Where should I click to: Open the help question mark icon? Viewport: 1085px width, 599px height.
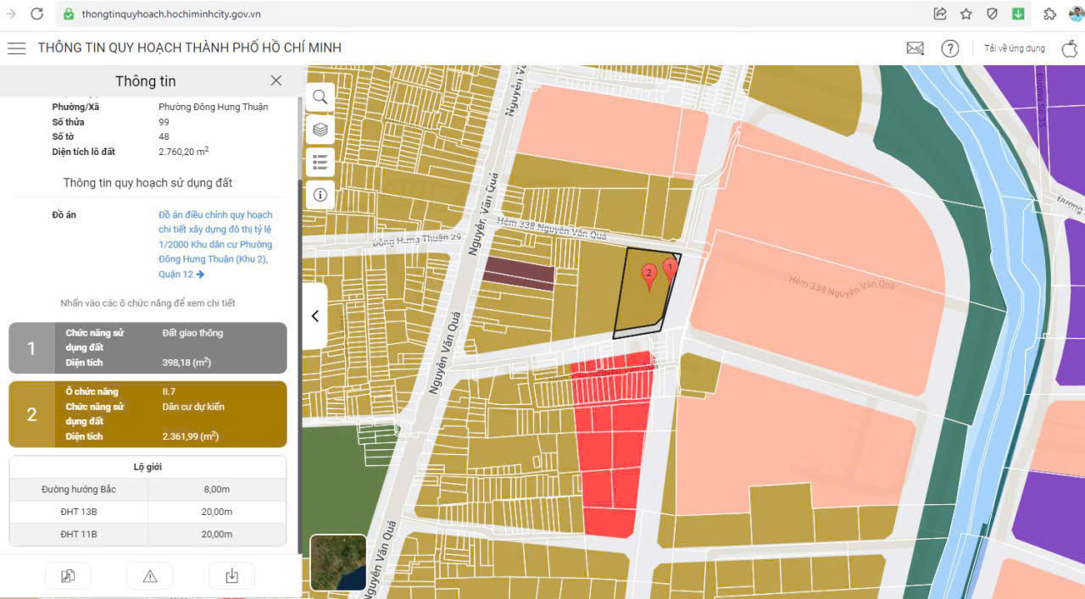[x=949, y=48]
